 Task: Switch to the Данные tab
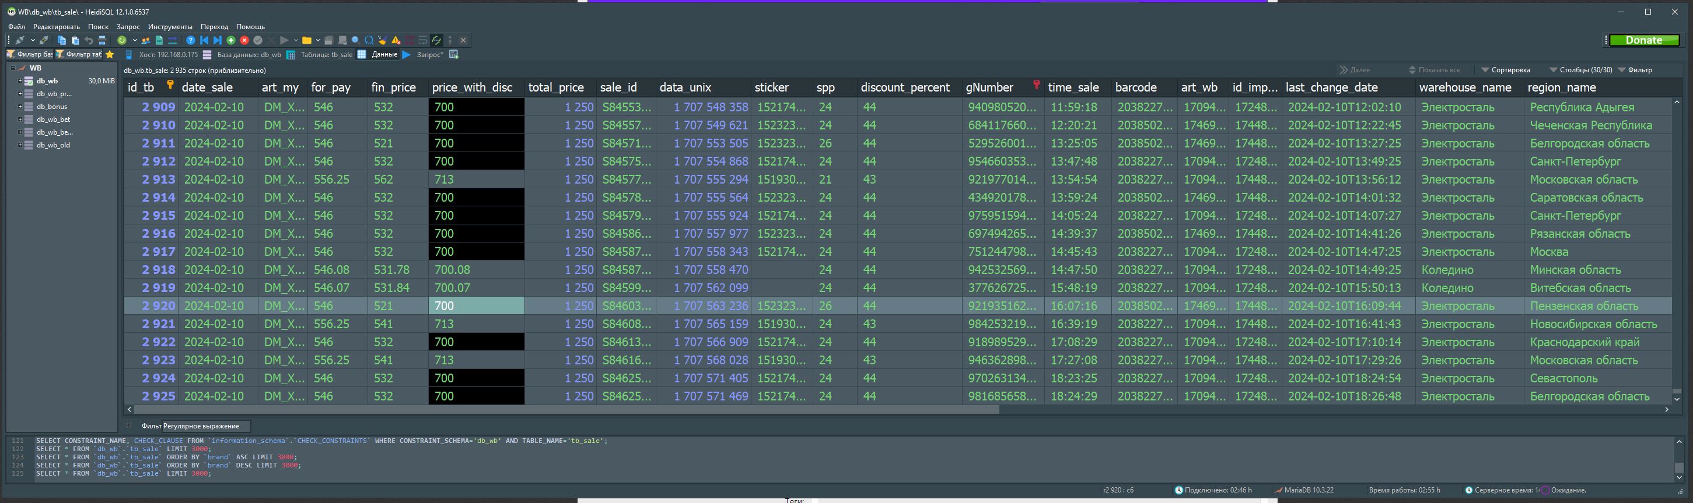click(378, 55)
